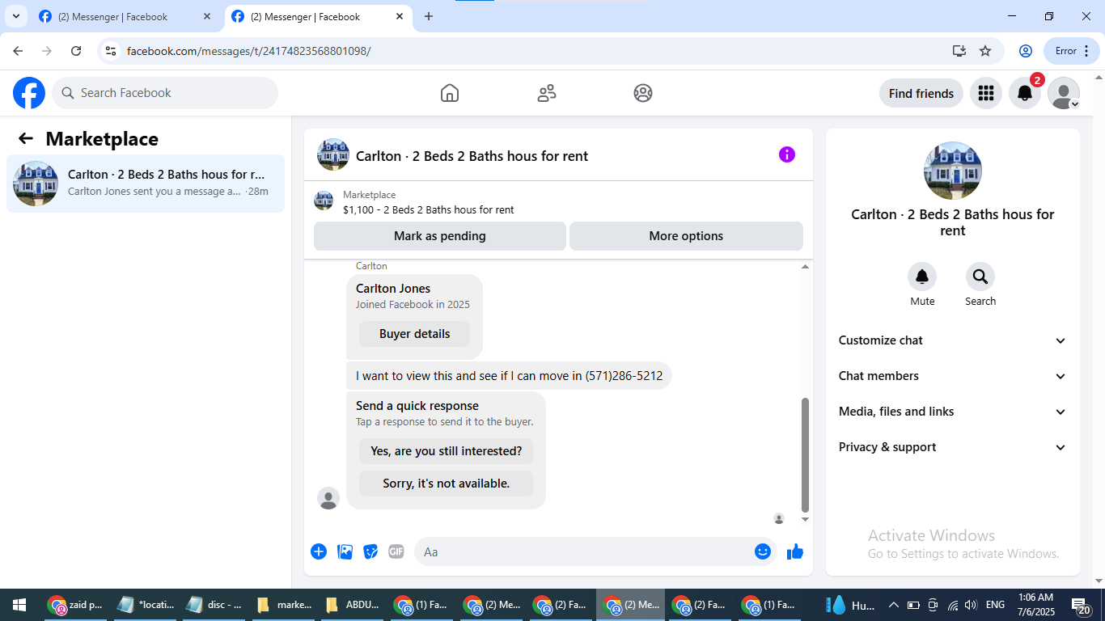Expand Chat members section
The width and height of the screenshot is (1105, 621).
953,376
